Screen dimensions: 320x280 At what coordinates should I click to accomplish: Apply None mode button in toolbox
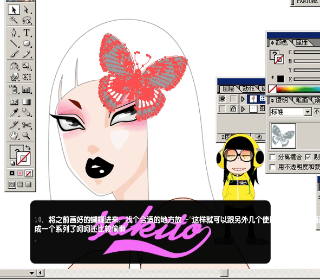click(x=28, y=174)
